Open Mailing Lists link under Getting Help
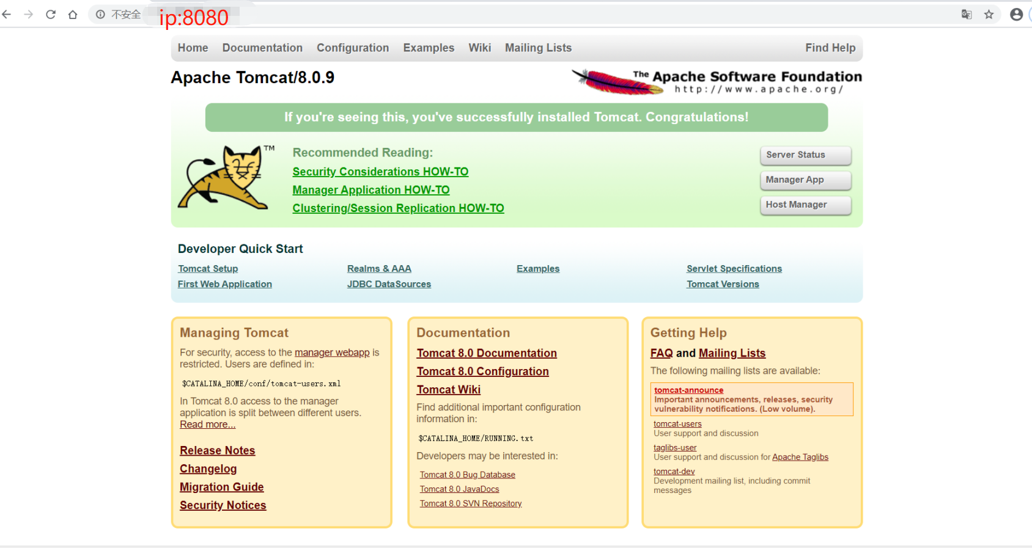 [x=732, y=353]
